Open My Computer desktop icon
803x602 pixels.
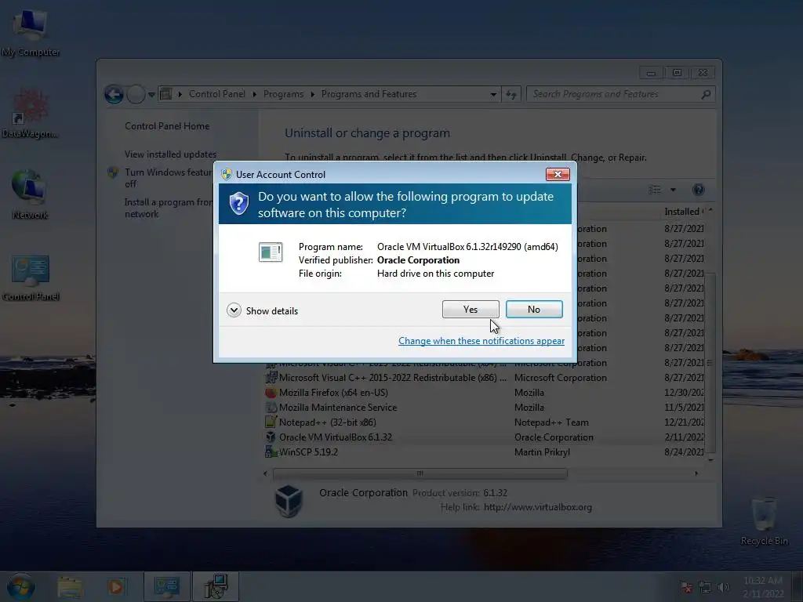click(x=31, y=32)
